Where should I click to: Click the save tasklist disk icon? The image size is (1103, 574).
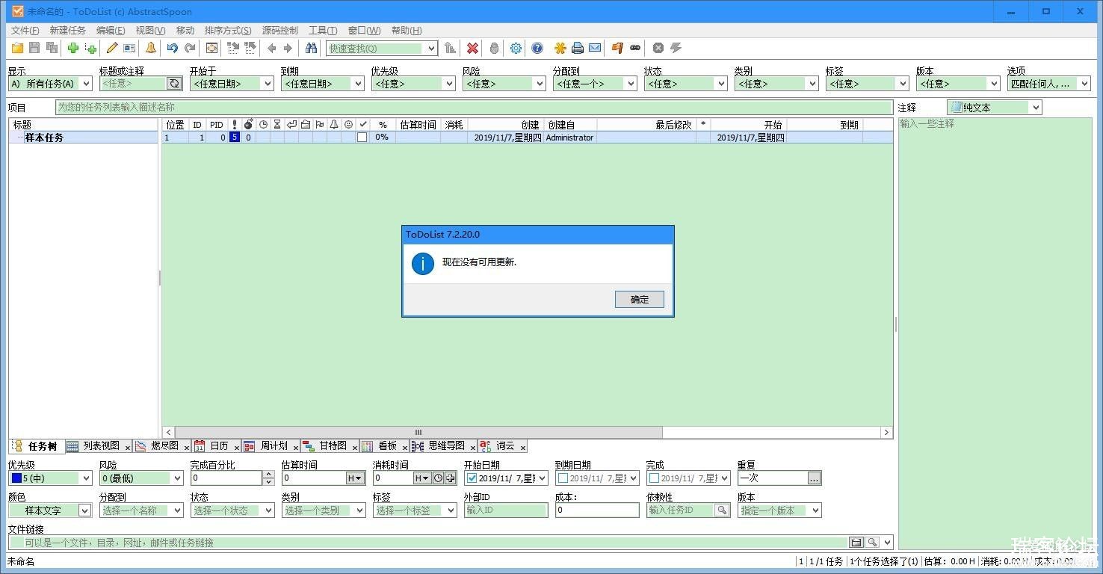click(x=34, y=48)
